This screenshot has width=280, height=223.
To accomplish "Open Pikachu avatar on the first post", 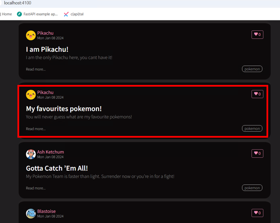I will tap(31, 35).
